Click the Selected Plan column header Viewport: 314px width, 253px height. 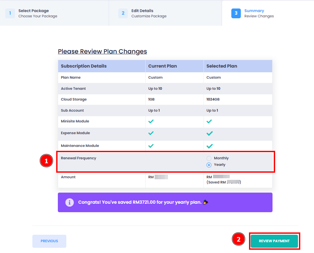point(222,66)
